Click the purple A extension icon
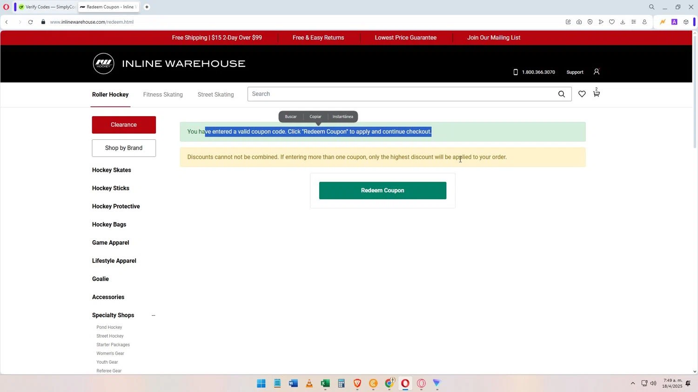The image size is (698, 392). point(674,22)
